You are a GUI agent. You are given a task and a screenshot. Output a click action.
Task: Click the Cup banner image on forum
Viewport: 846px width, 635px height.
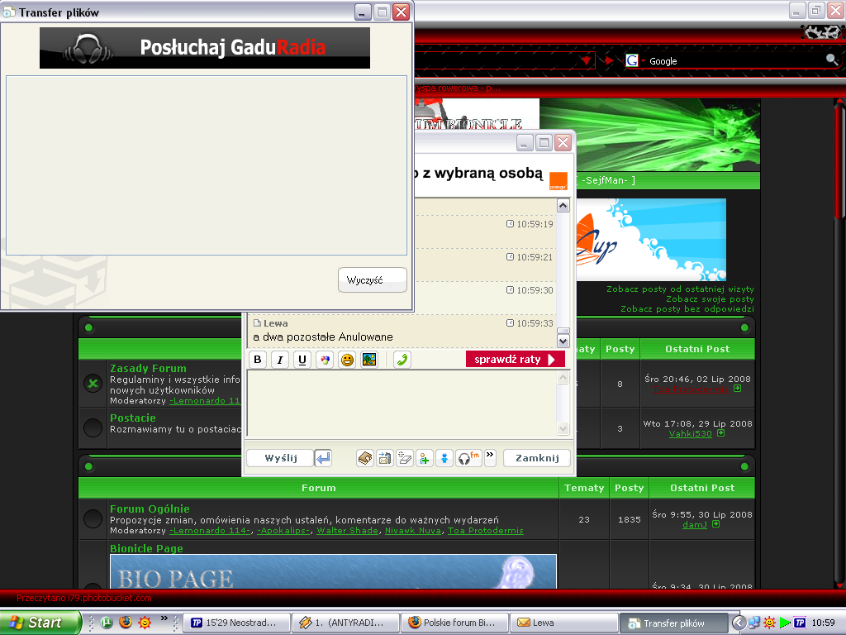point(651,240)
